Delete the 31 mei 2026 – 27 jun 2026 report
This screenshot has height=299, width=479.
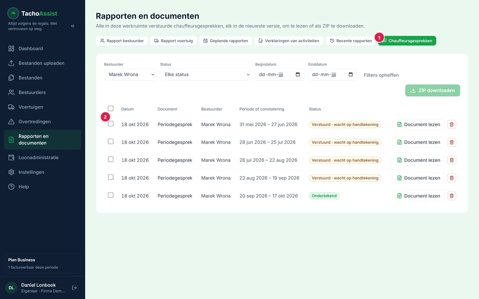(x=451, y=125)
